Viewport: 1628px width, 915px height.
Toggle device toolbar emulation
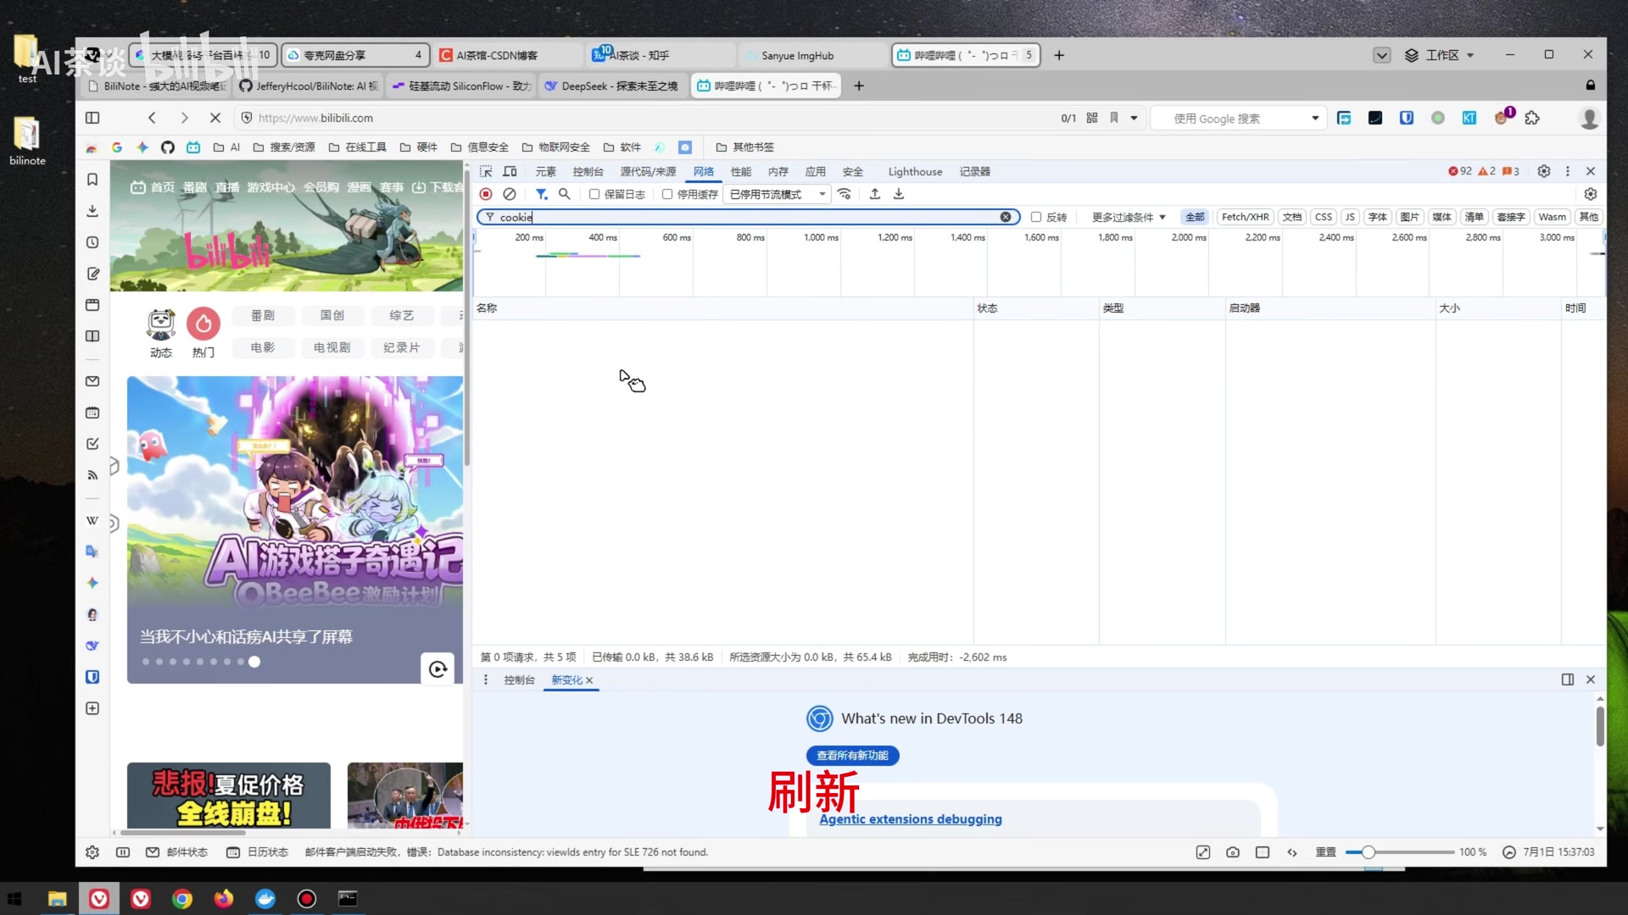pos(510,171)
